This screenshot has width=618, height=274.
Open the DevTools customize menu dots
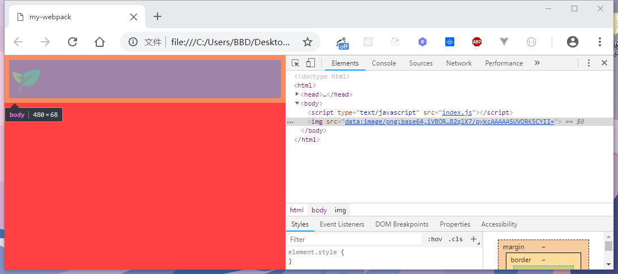[589, 63]
